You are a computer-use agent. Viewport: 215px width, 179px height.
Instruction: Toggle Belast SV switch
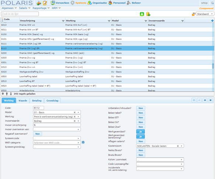click(141, 122)
